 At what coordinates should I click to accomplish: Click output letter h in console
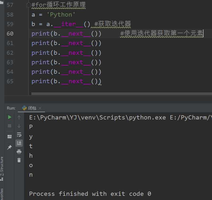pyautogui.click(x=31, y=156)
